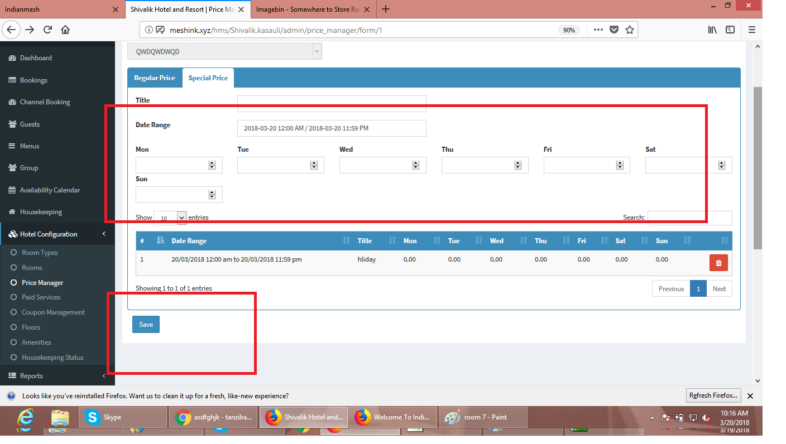This screenshot has height=444, width=786.
Task: Open Dashboard from the sidebar
Action: click(x=36, y=58)
